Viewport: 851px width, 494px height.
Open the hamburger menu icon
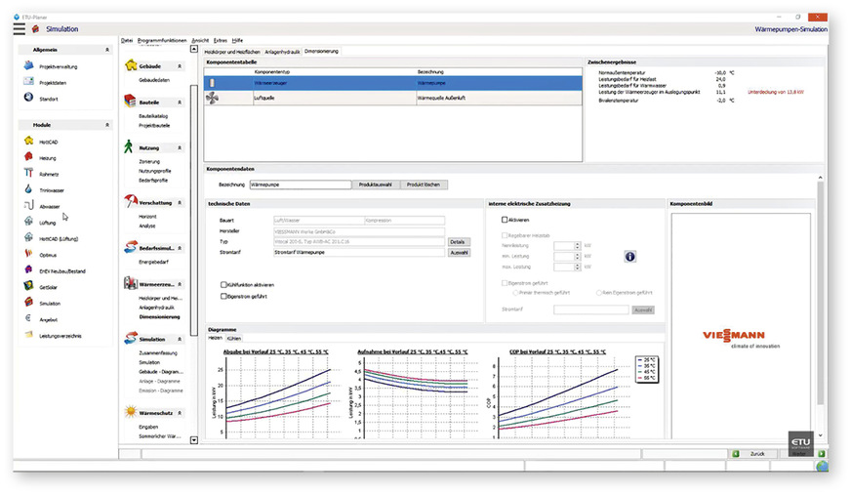pos(19,29)
